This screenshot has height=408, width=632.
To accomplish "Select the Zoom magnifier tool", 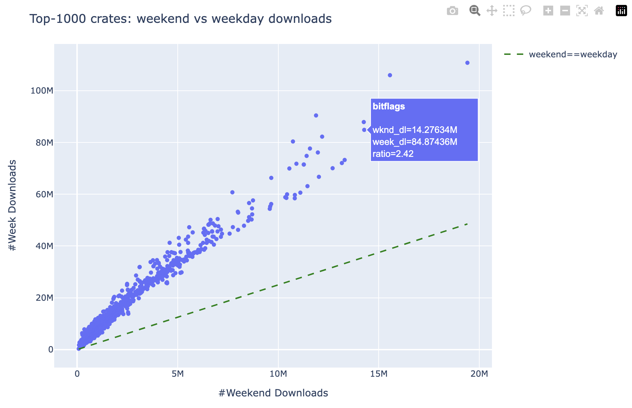I will click(x=475, y=11).
